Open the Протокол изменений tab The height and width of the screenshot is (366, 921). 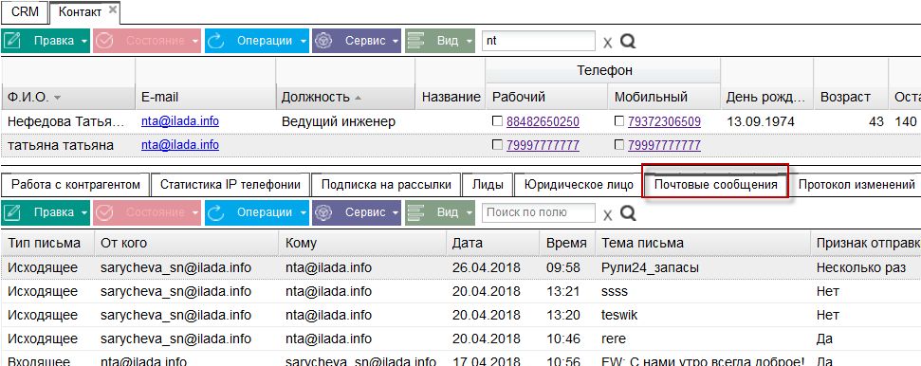[857, 185]
